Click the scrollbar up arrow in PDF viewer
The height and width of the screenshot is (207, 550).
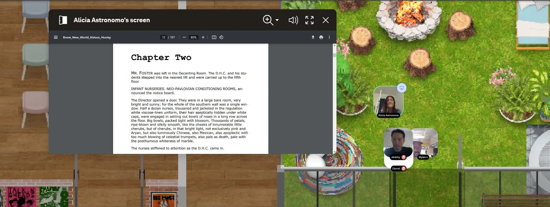334,46
